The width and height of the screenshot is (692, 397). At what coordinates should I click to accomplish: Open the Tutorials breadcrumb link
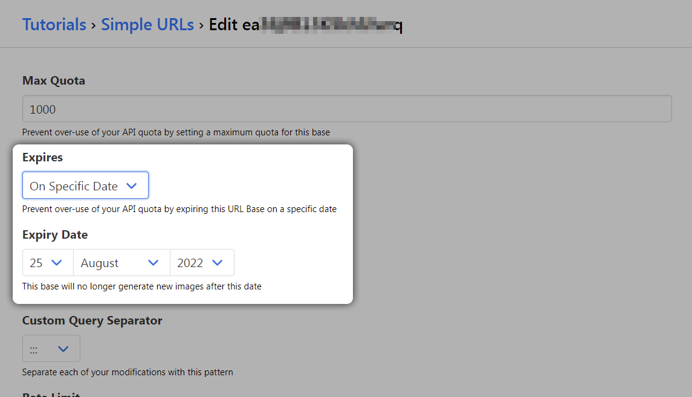[54, 25]
